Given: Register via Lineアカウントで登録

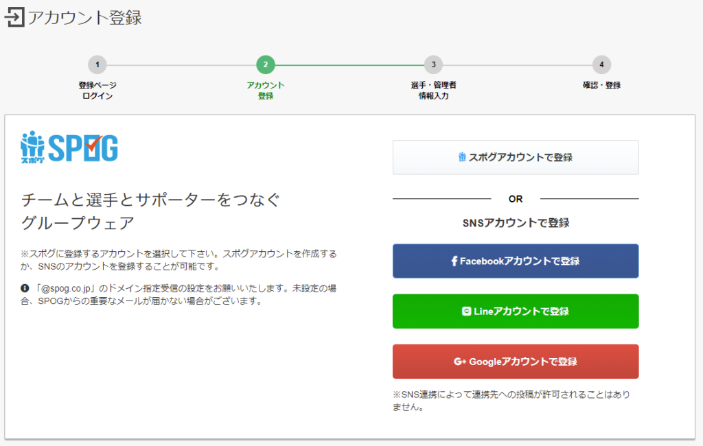Looking at the screenshot, I should (516, 311).
